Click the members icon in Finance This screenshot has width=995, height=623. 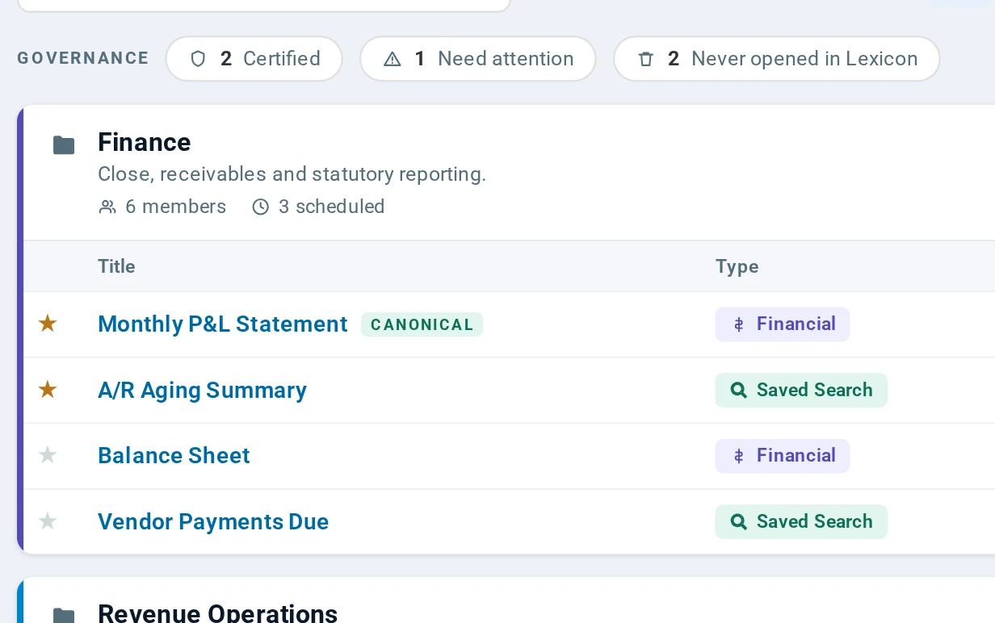(107, 207)
